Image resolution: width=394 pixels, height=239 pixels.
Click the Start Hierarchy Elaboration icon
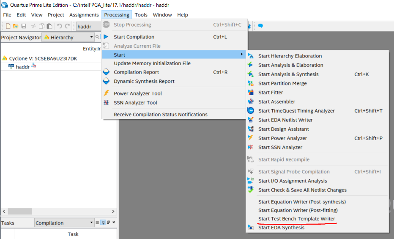251,56
